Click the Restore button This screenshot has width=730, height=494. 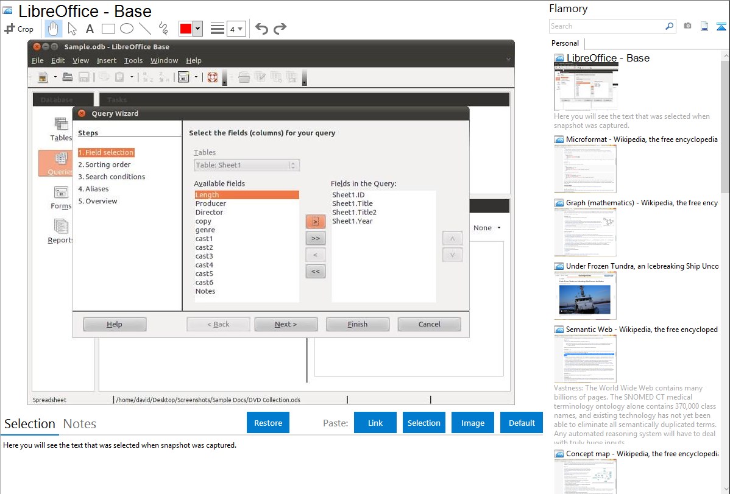tap(268, 423)
